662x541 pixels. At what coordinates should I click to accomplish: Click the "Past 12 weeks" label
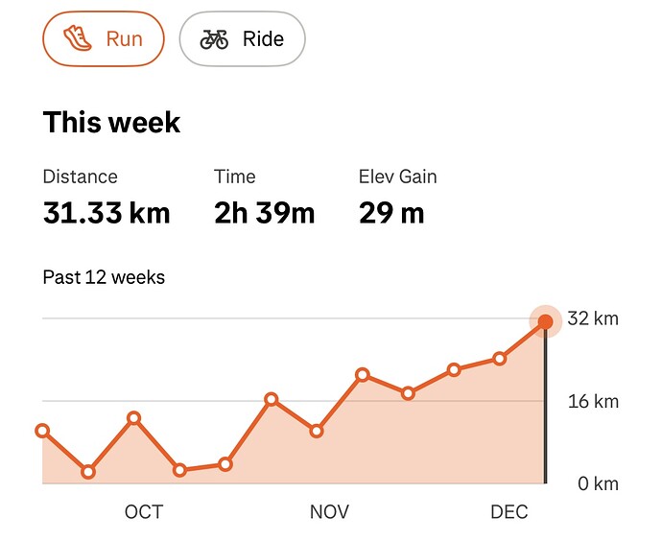104,278
